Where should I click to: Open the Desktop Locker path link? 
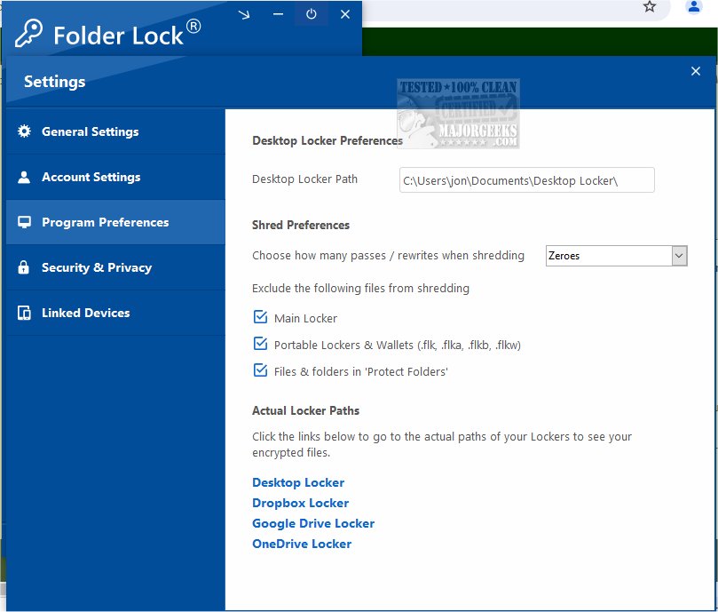[x=298, y=482]
